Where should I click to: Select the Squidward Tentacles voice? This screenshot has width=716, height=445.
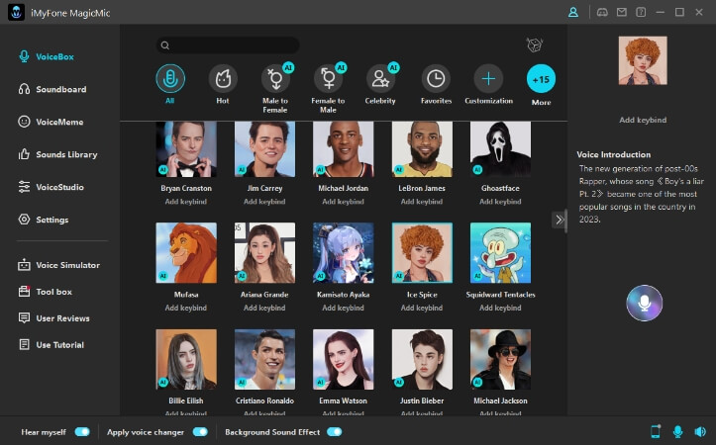500,252
